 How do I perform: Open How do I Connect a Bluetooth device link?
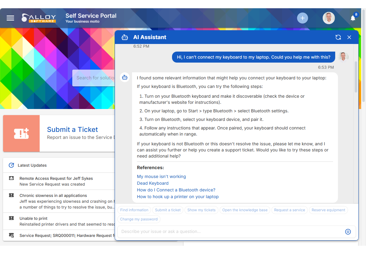(176, 190)
